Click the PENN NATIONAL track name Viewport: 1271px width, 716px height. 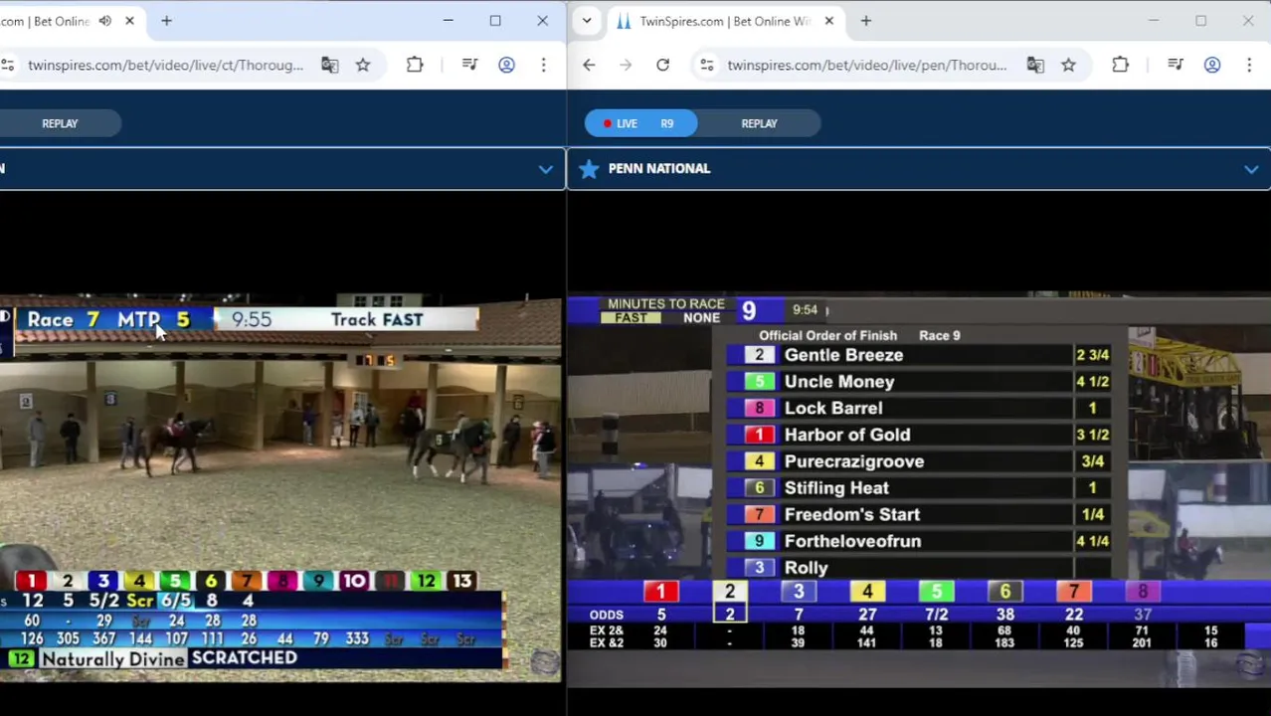pos(659,169)
